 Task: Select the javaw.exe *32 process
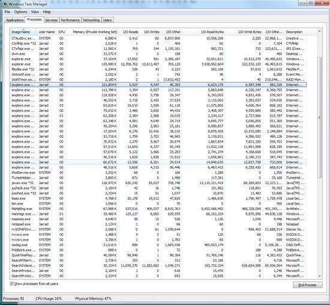158,183
